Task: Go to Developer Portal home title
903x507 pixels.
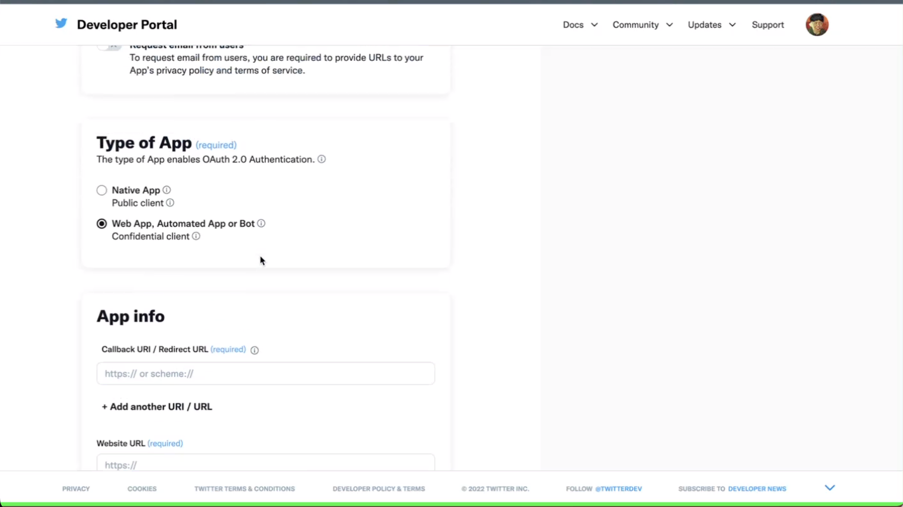Action: coord(127,25)
